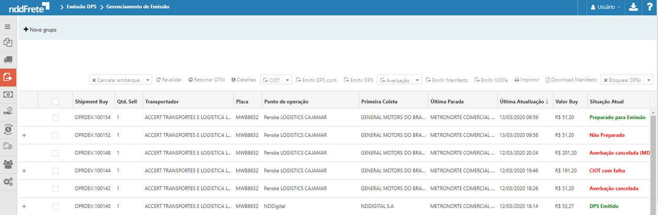Screen dimensions: 658x215
Task: Sort by Última Atualização column header
Action: (x=524, y=102)
